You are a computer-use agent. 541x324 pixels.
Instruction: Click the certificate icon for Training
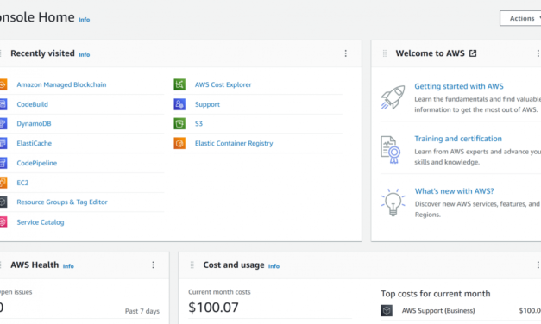[391, 150]
